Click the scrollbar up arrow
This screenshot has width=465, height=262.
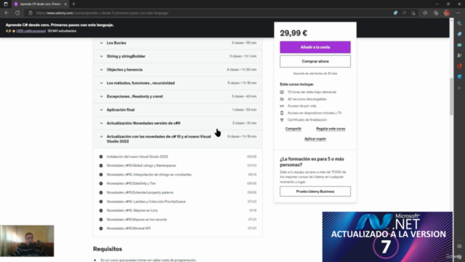[451, 20]
